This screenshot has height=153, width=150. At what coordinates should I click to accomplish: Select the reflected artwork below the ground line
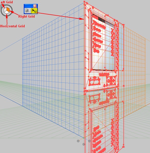(103, 122)
